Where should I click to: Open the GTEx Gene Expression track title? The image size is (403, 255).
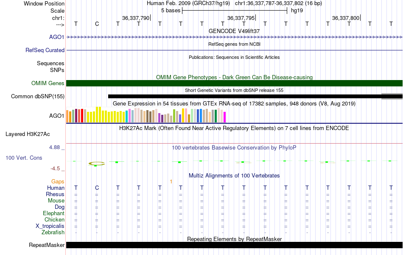pos(234,104)
